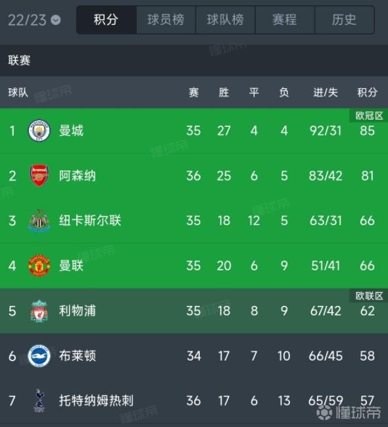
Task: Click the Arsenal club crest
Action: [x=39, y=176]
